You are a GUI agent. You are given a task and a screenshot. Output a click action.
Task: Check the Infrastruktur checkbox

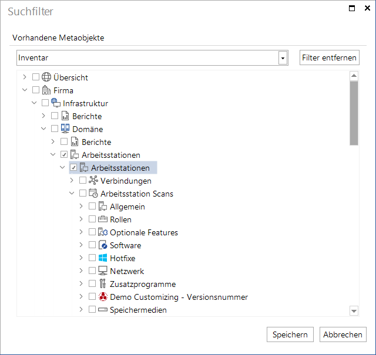click(45, 103)
